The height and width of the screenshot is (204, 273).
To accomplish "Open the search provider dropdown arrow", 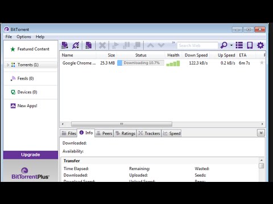I will (x=231, y=45).
